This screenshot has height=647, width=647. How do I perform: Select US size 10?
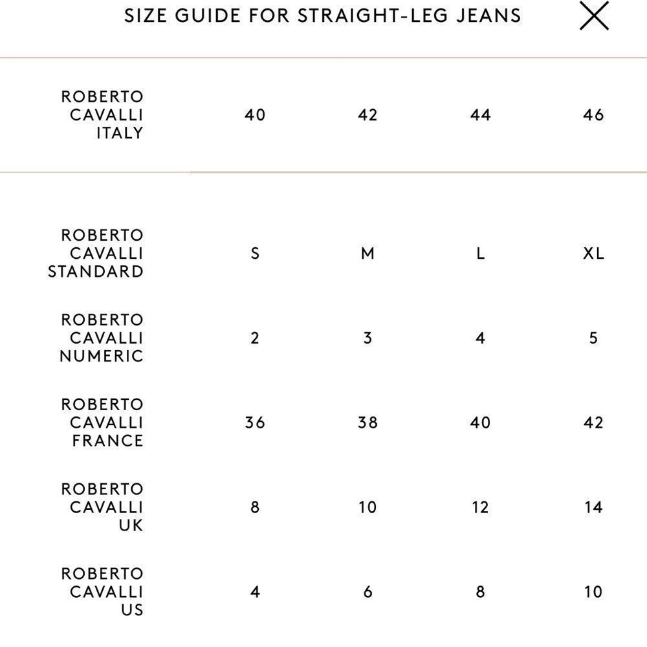(592, 591)
